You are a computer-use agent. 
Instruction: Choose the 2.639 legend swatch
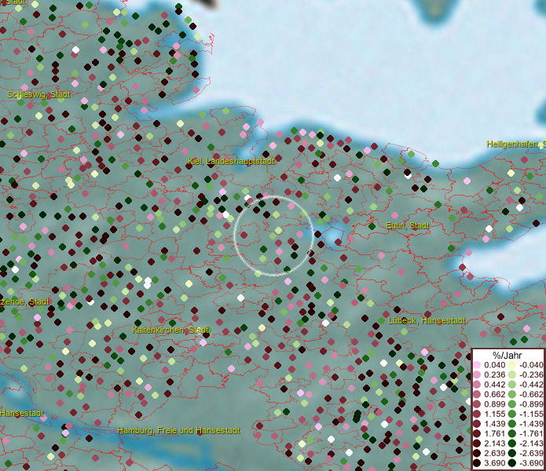(x=477, y=453)
